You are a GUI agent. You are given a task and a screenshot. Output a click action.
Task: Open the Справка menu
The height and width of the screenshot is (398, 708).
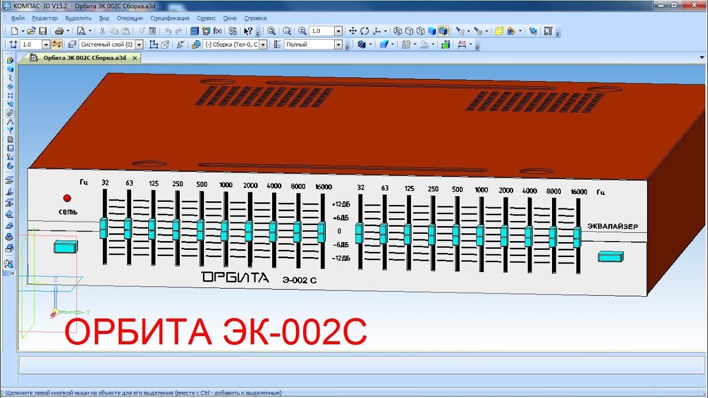click(255, 18)
